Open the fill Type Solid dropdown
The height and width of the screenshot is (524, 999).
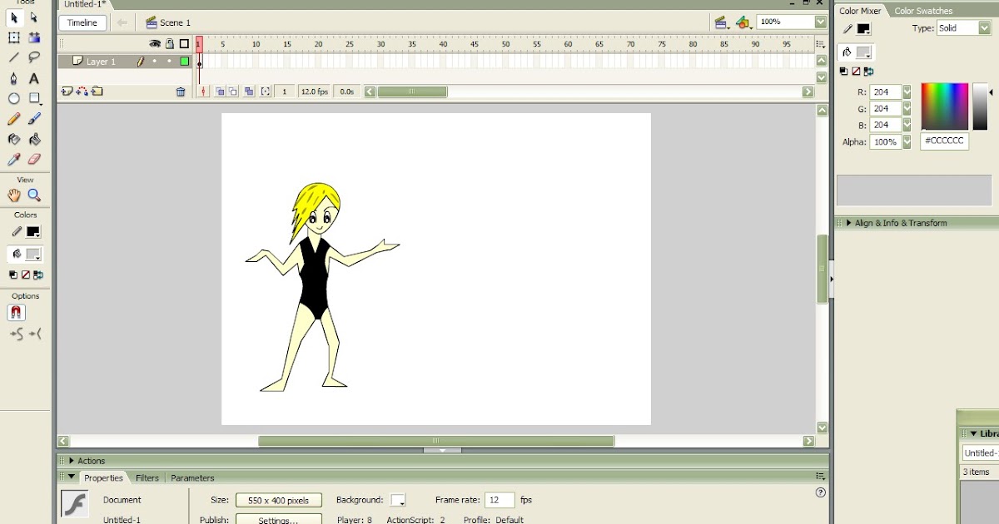click(x=984, y=28)
